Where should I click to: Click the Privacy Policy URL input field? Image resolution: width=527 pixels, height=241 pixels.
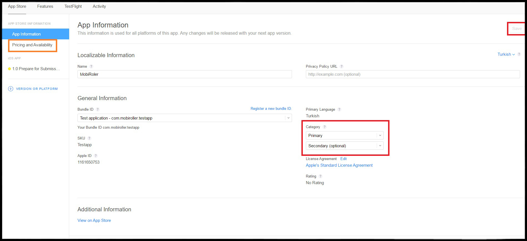click(413, 74)
